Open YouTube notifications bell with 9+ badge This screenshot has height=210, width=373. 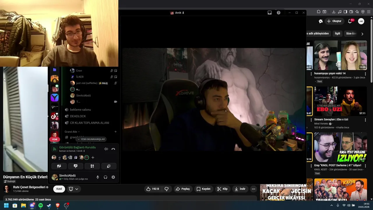[x=350, y=21]
